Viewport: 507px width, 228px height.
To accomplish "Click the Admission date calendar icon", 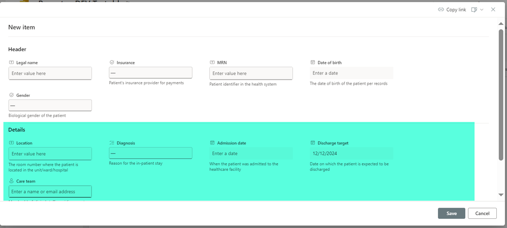I will (212, 142).
